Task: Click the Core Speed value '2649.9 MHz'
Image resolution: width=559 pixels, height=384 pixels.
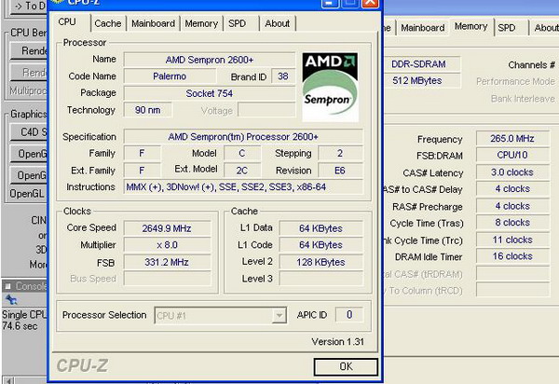Action: [167, 228]
